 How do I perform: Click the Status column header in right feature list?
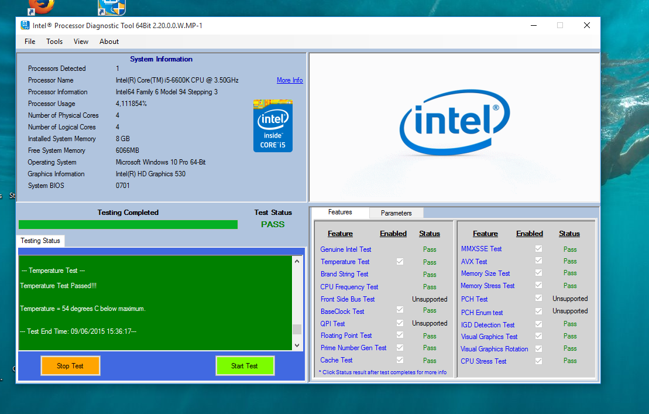point(569,234)
